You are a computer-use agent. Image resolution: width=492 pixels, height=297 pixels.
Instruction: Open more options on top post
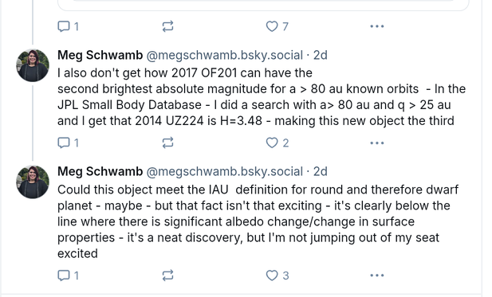[x=377, y=26]
